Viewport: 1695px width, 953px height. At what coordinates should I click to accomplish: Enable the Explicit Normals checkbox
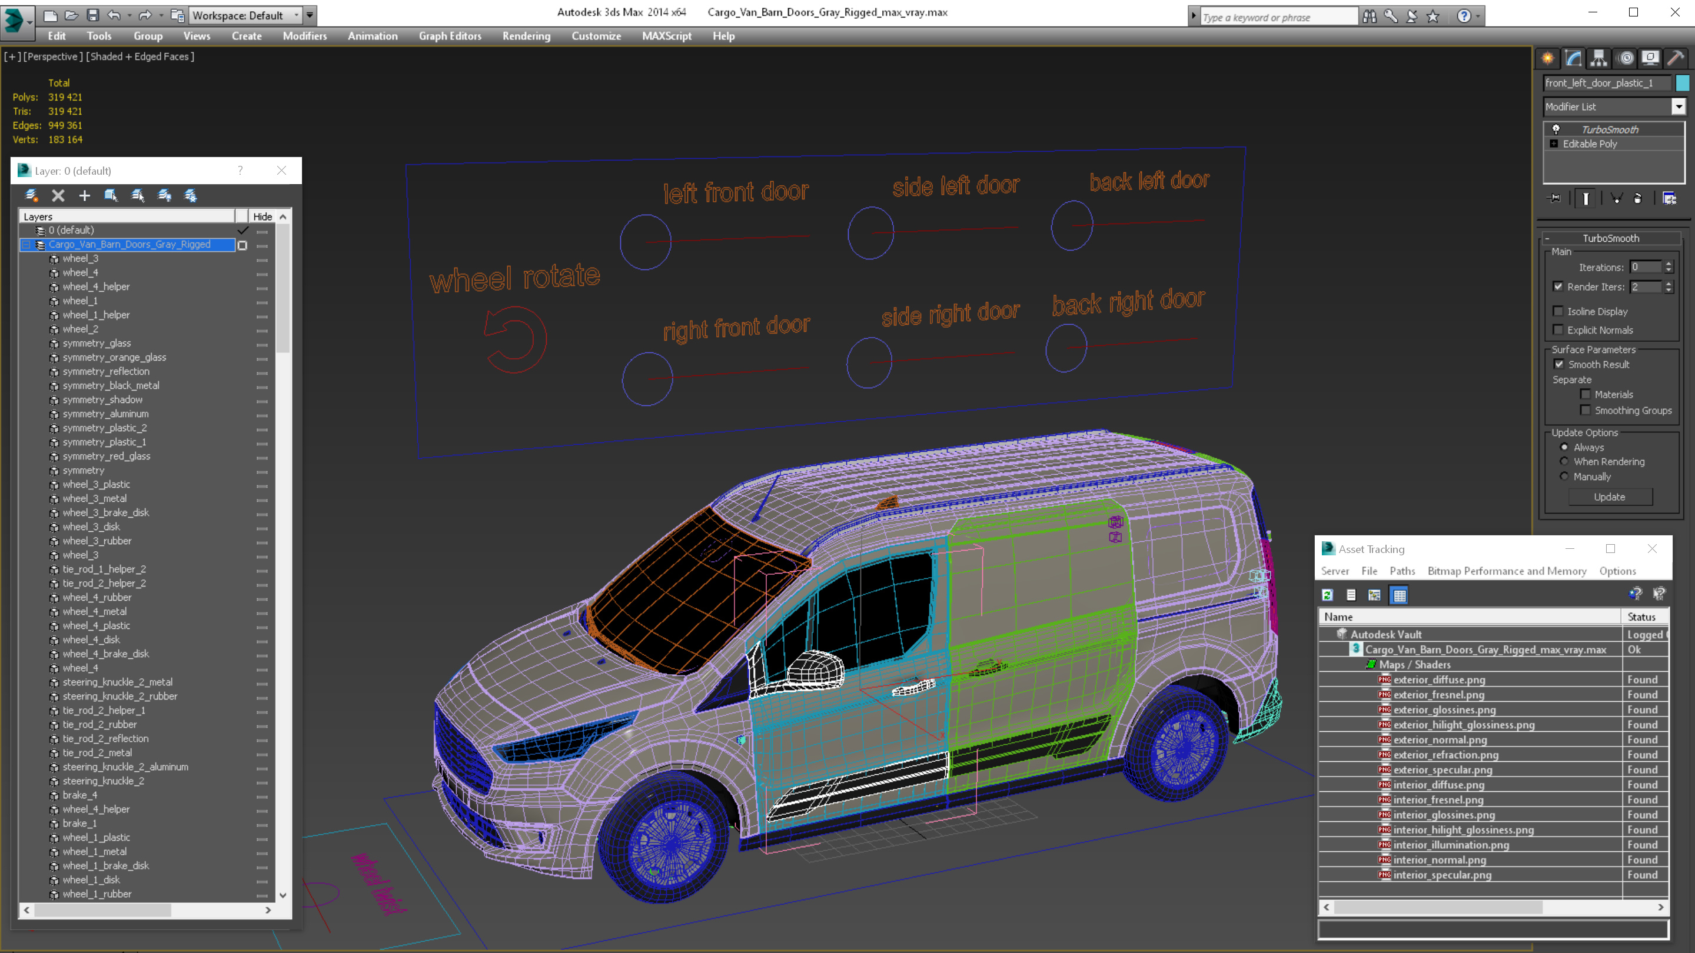1557,329
